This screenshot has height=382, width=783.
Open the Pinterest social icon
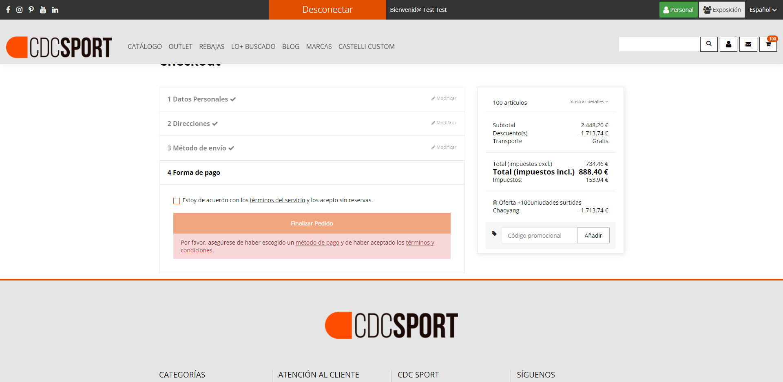click(31, 10)
